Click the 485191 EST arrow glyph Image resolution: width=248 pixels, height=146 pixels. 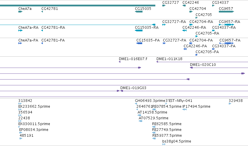tap(21, 138)
